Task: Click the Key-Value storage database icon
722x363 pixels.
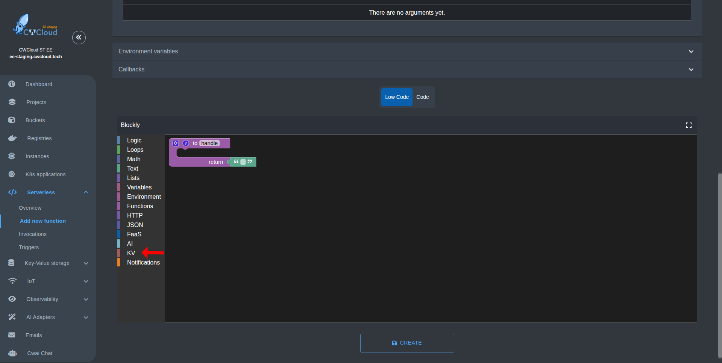Action: point(11,263)
